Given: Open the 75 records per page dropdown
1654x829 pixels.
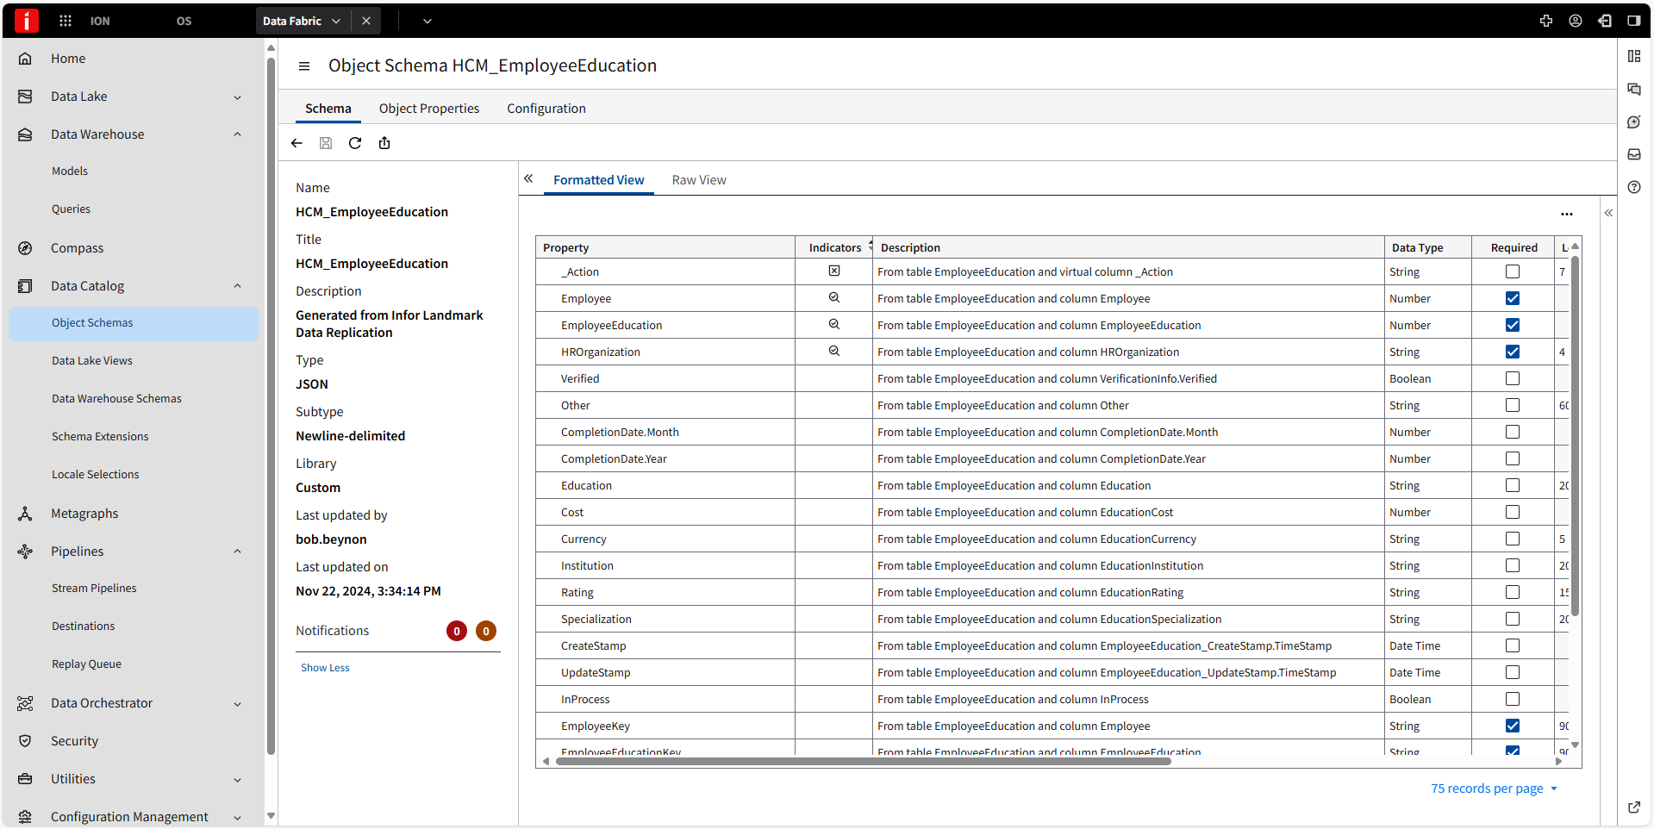Looking at the screenshot, I should pos(1495,788).
